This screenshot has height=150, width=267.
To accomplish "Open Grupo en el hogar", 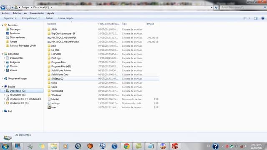I will click(17, 79).
